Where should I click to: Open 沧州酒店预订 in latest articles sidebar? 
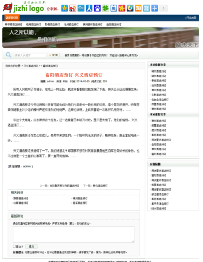[x=159, y=86]
